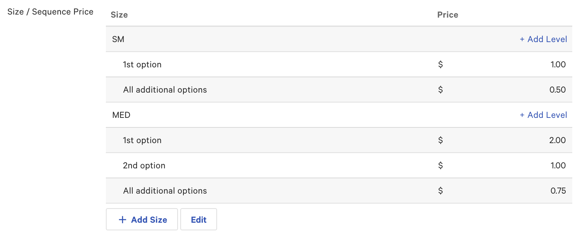Click the dollar sign beside SM's 0.50 price
Image resolution: width=583 pixels, height=238 pixels.
click(x=440, y=90)
